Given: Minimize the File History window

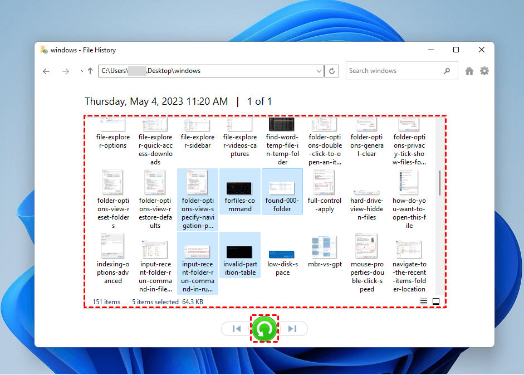Looking at the screenshot, I should (431, 50).
